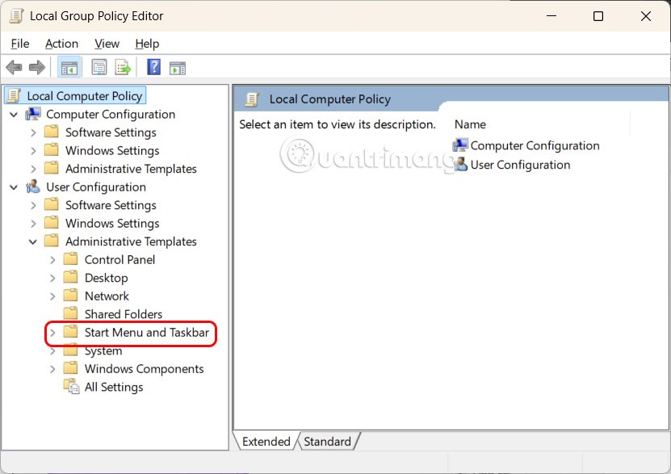Expand Software Settings under User Configuration
Viewport: 671px width, 474px height.
coord(33,205)
